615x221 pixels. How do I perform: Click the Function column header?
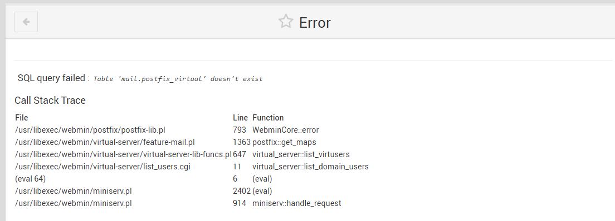(x=268, y=118)
